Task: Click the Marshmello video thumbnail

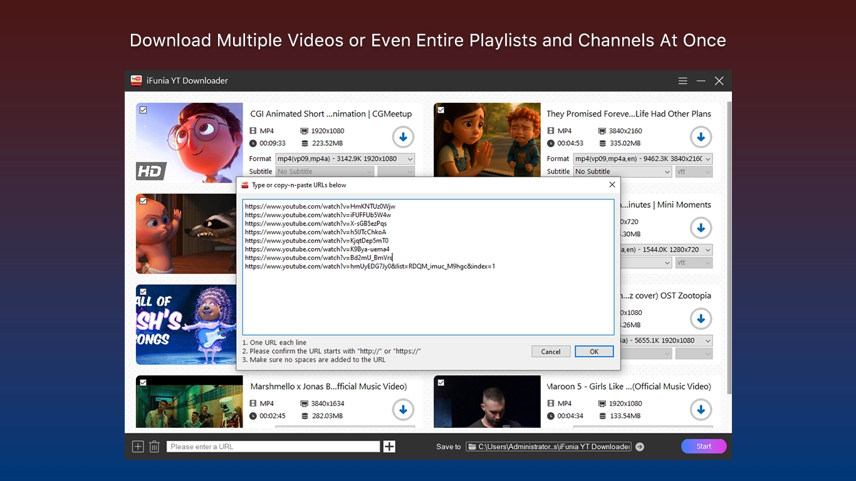Action: [189, 401]
